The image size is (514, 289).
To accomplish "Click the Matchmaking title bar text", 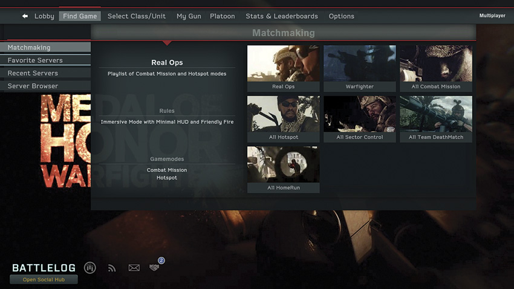I will coord(283,33).
